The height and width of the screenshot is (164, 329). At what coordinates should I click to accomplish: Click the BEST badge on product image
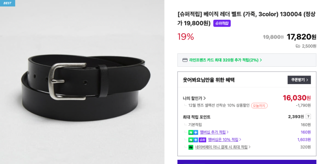(7, 3)
